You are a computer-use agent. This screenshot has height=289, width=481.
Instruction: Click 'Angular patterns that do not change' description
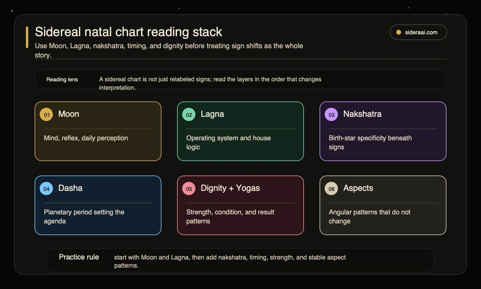pos(369,216)
